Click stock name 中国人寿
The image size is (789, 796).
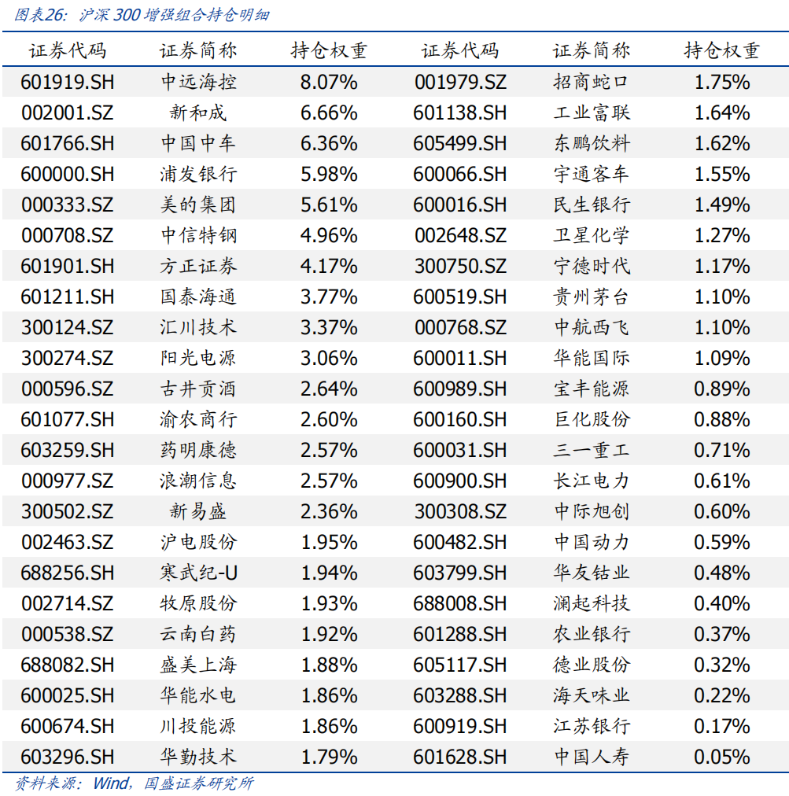[x=592, y=757]
